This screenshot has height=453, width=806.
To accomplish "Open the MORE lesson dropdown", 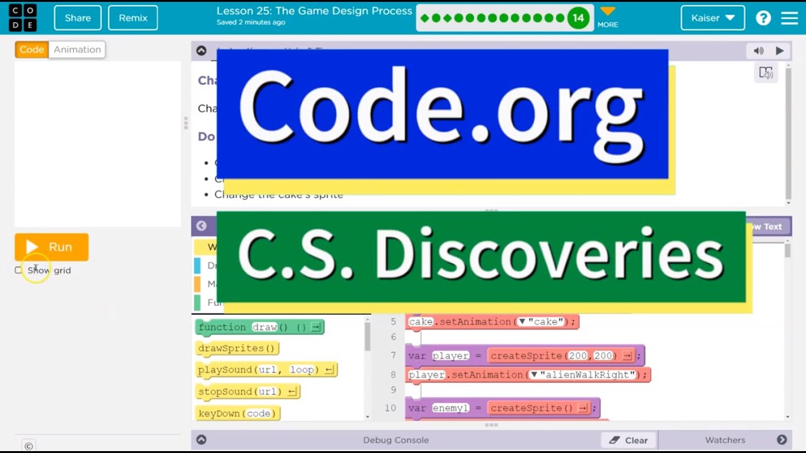I will pyautogui.click(x=608, y=17).
